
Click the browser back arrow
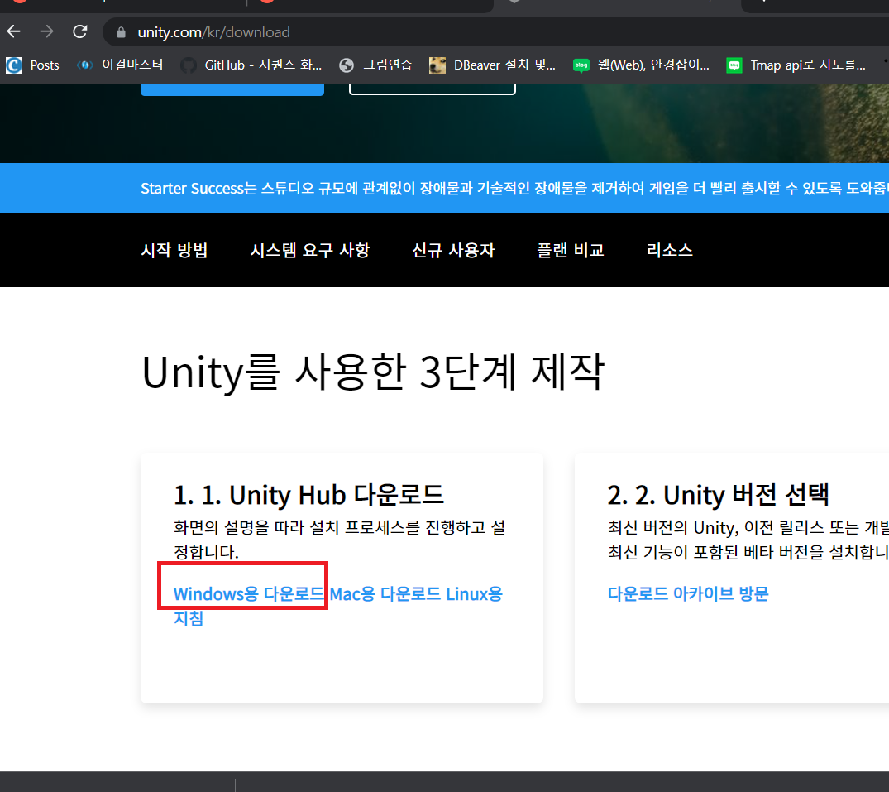click(x=13, y=31)
